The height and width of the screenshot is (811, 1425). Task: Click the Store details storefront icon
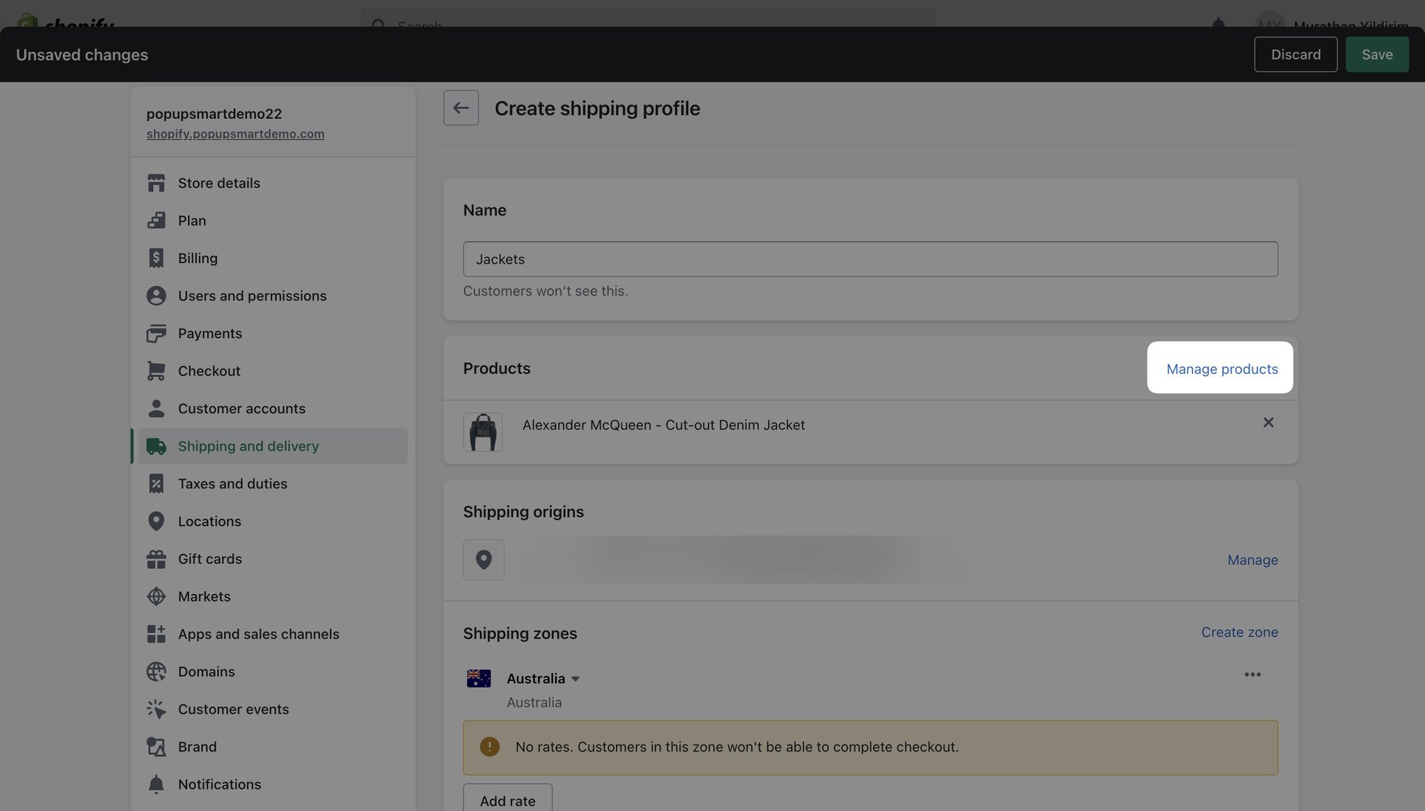(x=156, y=183)
